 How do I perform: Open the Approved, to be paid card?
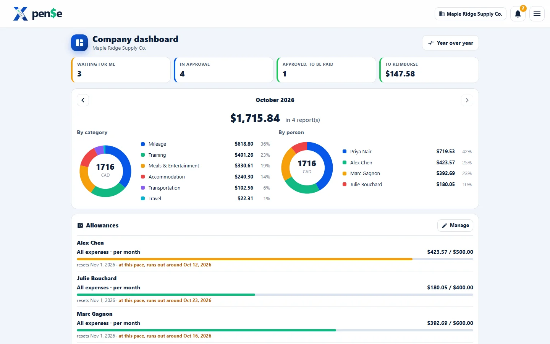[x=326, y=70]
